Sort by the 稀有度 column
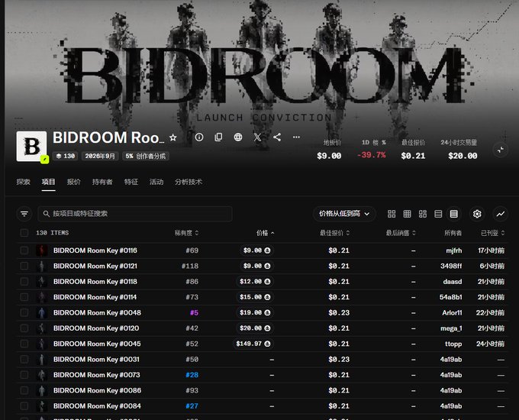Screen dimensions: 519x420 pos(187,233)
